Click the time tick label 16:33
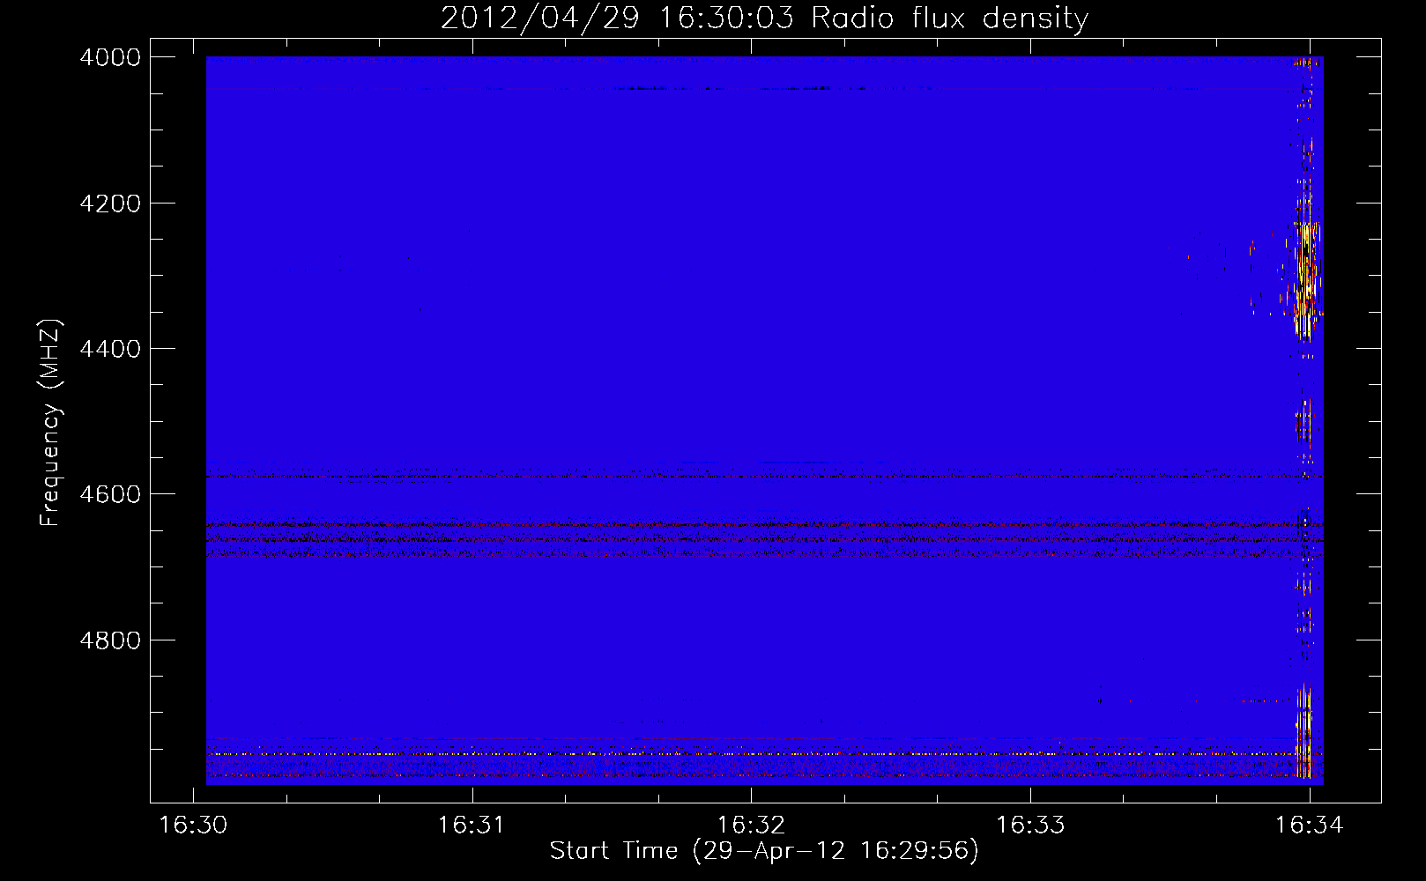Screen dimensions: 1426x881 1030,825
